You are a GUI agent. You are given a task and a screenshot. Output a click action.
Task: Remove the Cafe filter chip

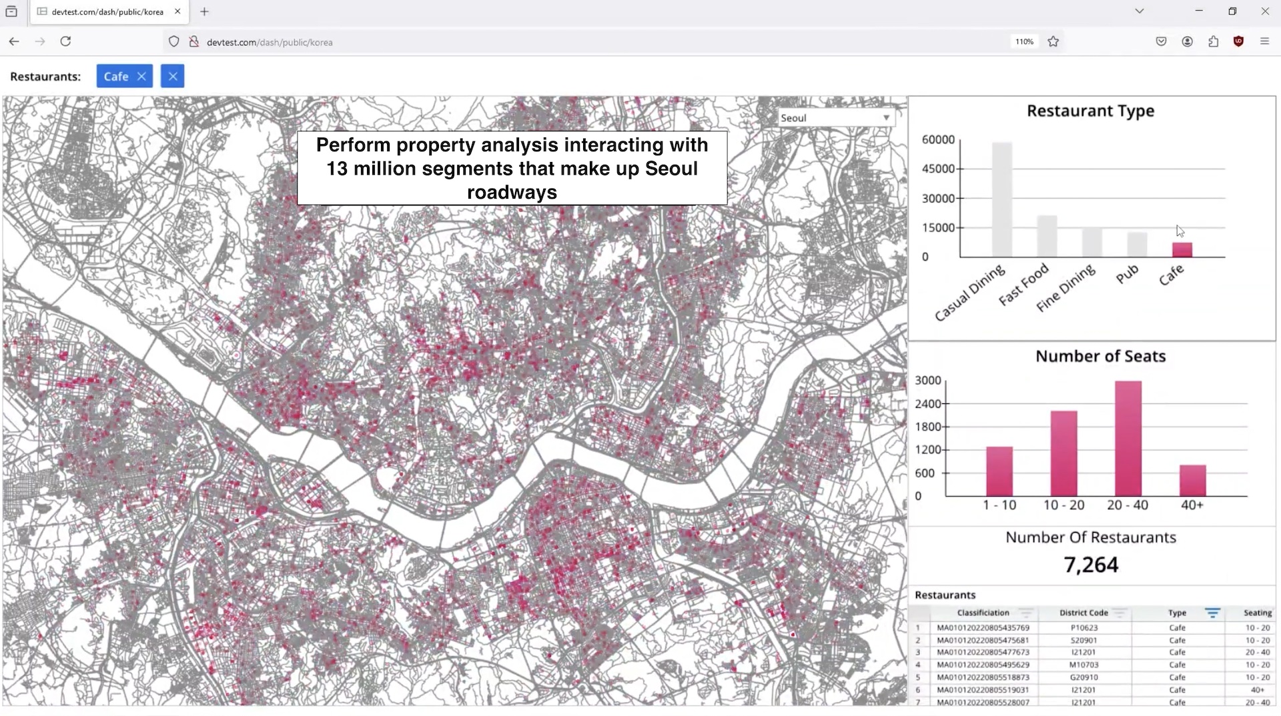141,77
